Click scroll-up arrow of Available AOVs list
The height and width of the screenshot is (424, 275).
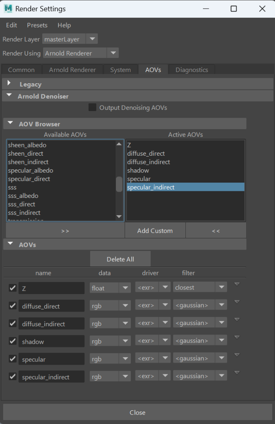[119, 144]
